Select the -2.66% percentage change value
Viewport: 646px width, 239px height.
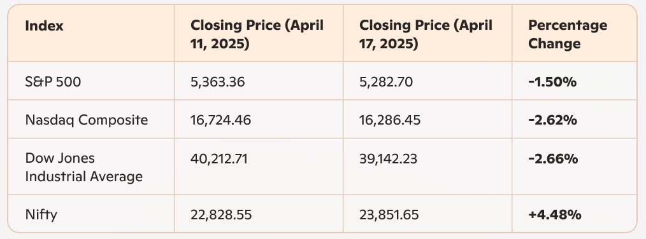click(553, 158)
